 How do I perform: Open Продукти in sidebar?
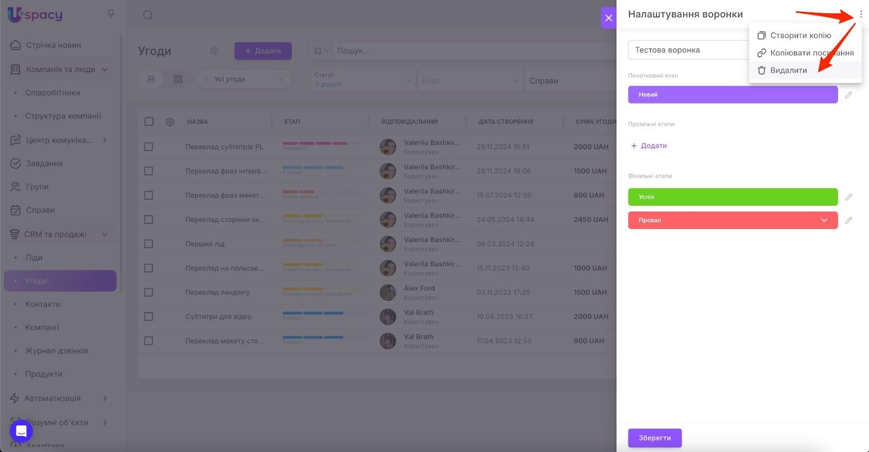coord(44,374)
